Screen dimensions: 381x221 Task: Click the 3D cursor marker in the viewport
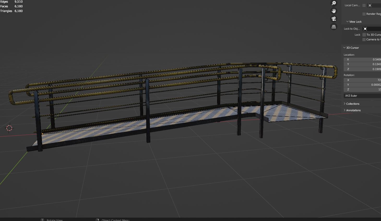9,128
